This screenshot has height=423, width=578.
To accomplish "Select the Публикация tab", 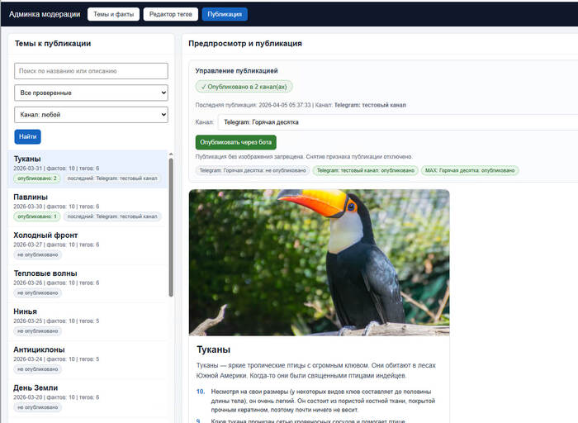I will pos(224,14).
